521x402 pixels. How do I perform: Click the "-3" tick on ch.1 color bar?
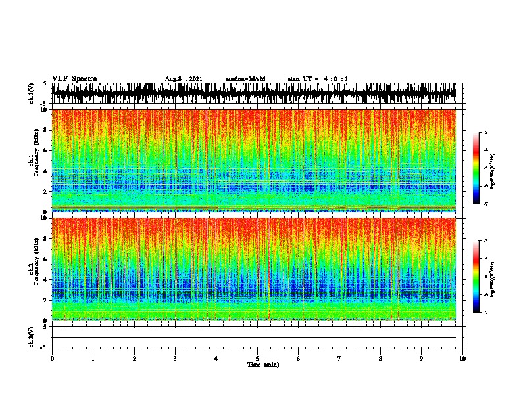485,132
